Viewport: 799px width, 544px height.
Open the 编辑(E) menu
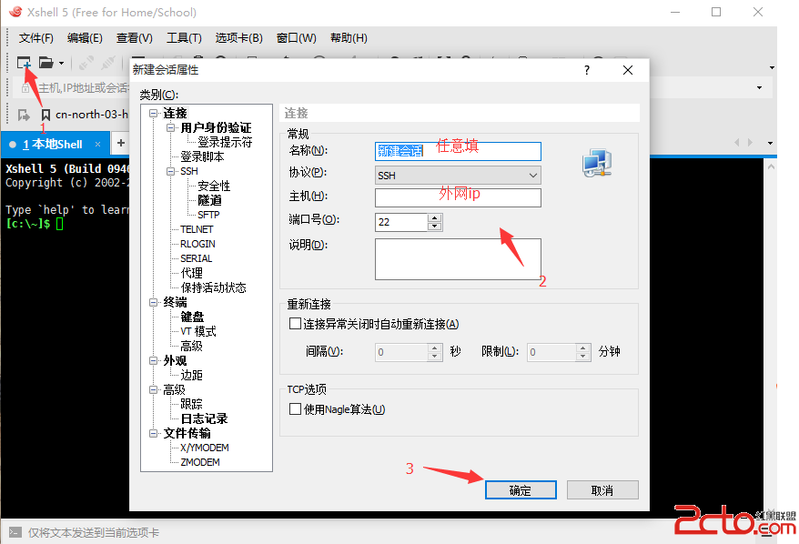(85, 38)
